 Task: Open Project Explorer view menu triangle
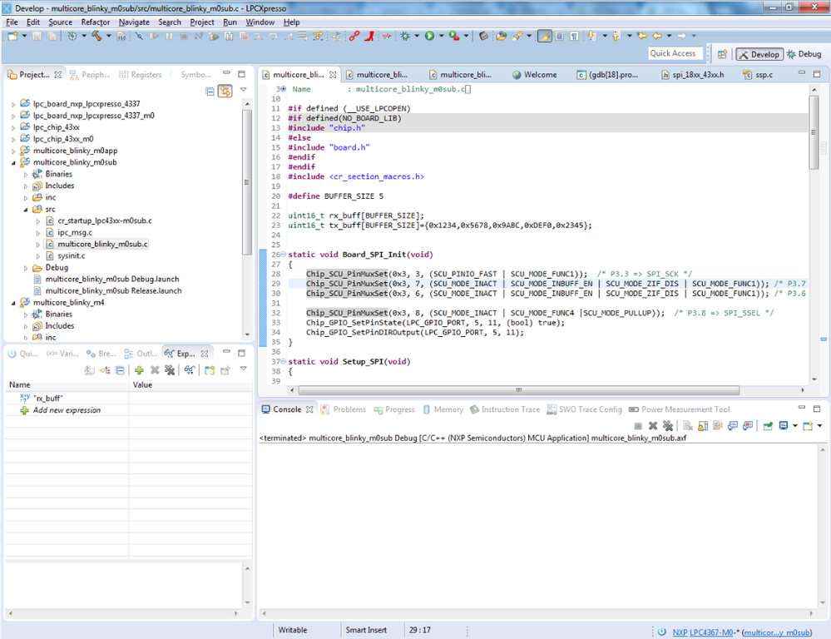243,90
